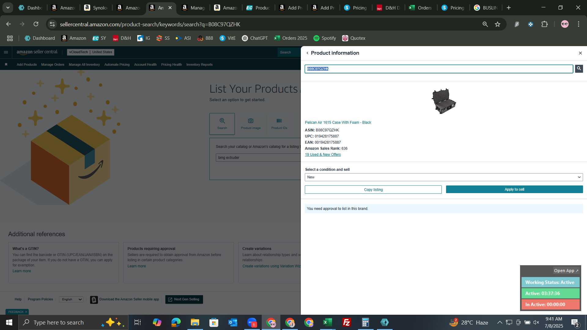Open a new browser tab

(509, 8)
